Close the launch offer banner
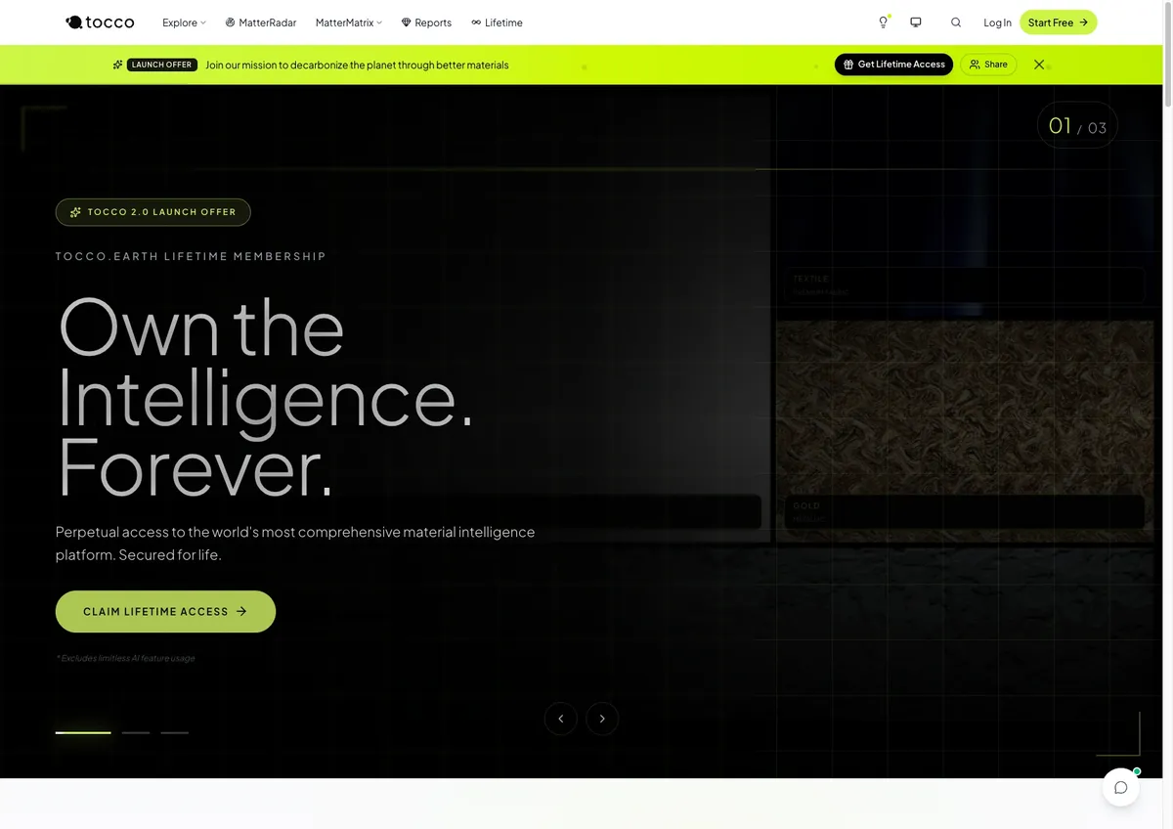Viewport: 1173px width, 829px height. (x=1039, y=65)
